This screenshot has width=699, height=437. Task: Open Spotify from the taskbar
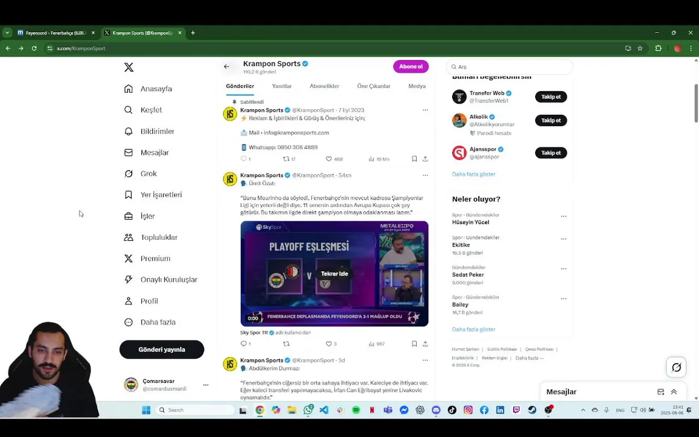(356, 410)
